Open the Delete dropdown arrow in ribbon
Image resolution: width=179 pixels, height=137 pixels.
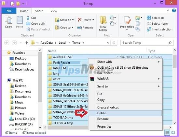[93, 20]
